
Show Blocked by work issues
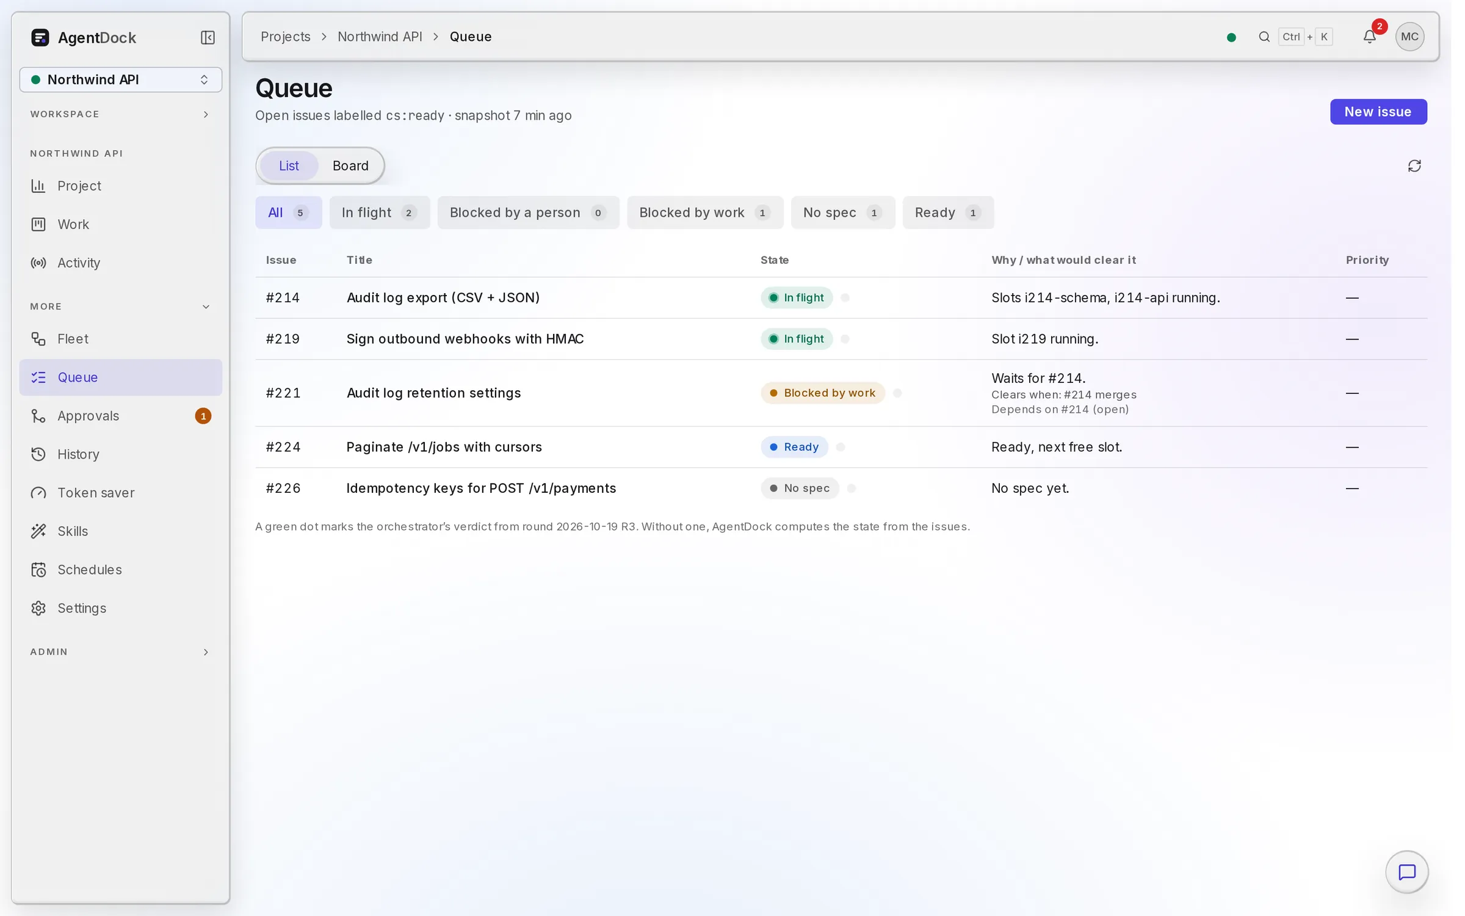704,213
